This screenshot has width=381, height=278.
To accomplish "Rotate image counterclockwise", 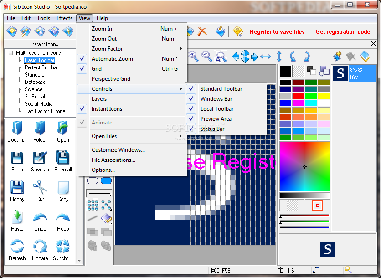I will [293, 57].
